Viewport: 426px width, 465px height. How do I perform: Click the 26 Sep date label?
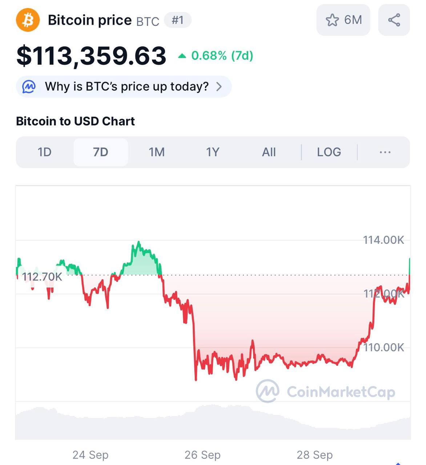(x=202, y=455)
